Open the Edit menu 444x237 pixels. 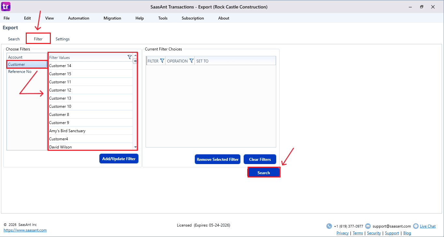coord(27,18)
